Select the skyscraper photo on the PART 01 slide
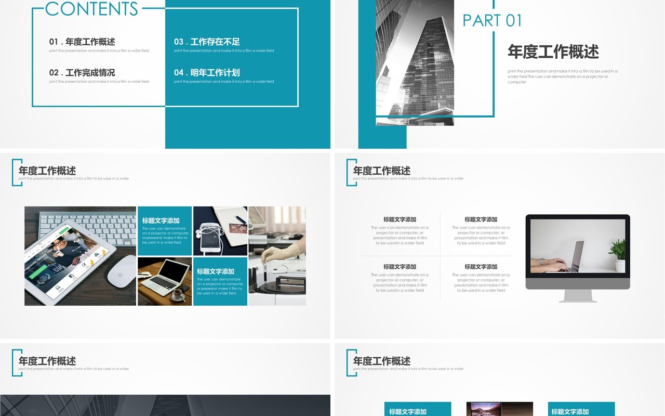665x416 pixels. [x=415, y=62]
